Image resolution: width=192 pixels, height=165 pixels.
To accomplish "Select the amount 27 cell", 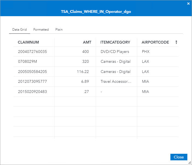I will pos(75,92).
